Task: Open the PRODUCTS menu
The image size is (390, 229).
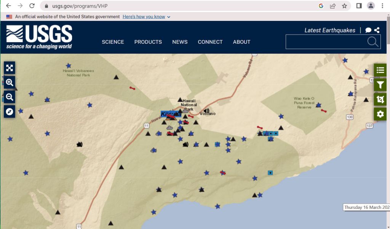Action: point(148,42)
